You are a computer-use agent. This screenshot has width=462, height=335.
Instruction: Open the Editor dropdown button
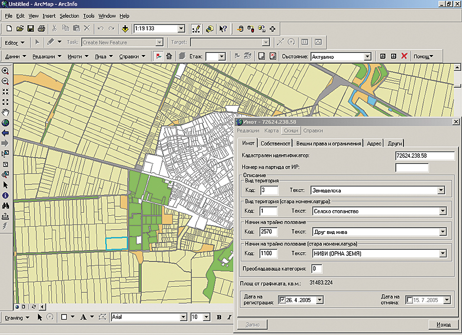[x=14, y=43]
